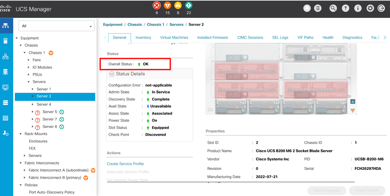Select VM monitor icon in left sidebar
Image resolution: width=390 pixels, height=196 pixels.
pyautogui.click(x=6, y=87)
